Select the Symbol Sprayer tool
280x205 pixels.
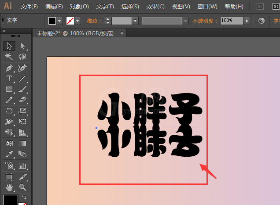click(x=9, y=165)
